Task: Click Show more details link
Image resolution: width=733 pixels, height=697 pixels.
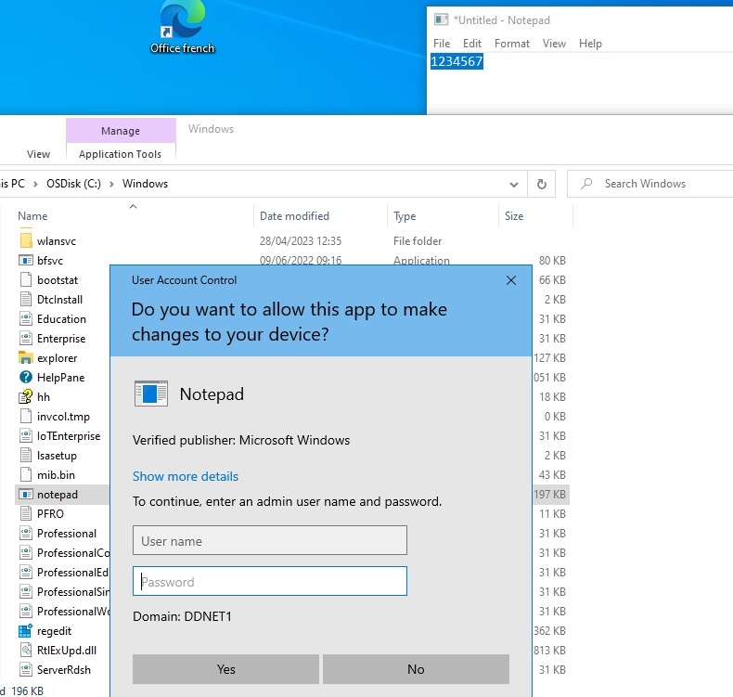Action: (x=186, y=476)
